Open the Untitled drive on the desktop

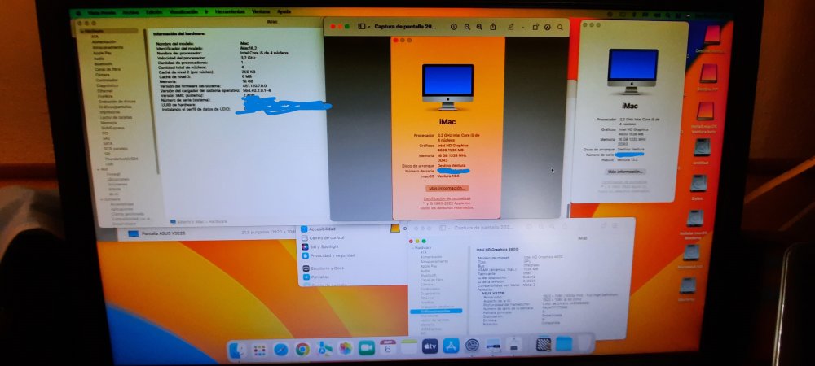(x=702, y=151)
